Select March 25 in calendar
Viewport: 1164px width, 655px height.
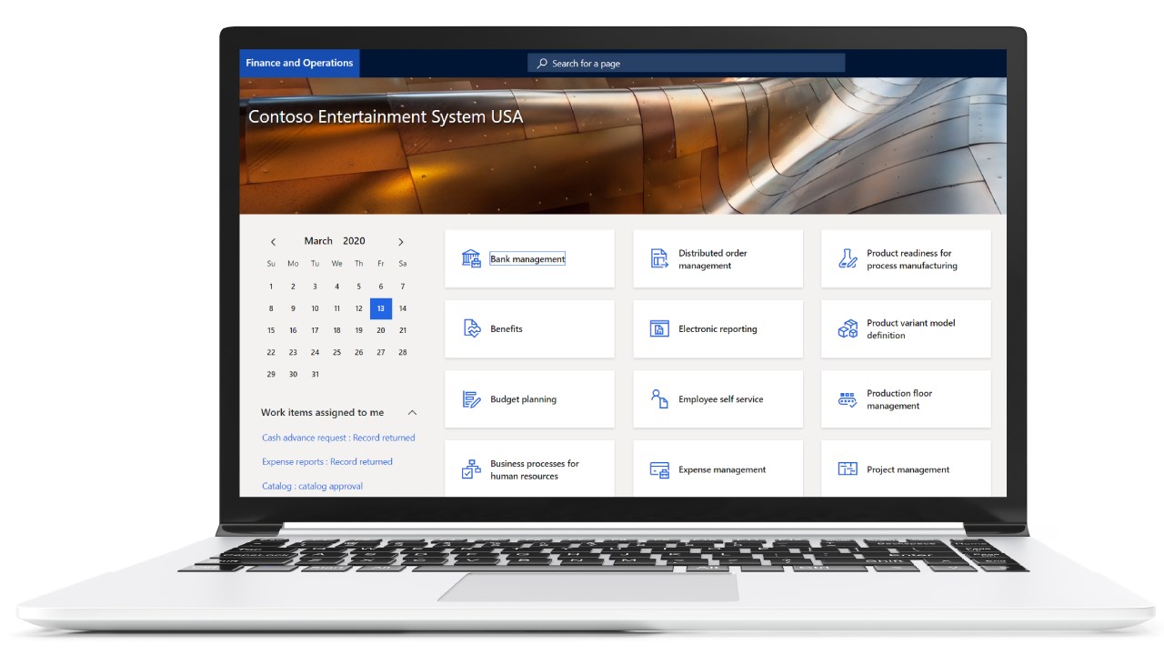[x=336, y=352]
